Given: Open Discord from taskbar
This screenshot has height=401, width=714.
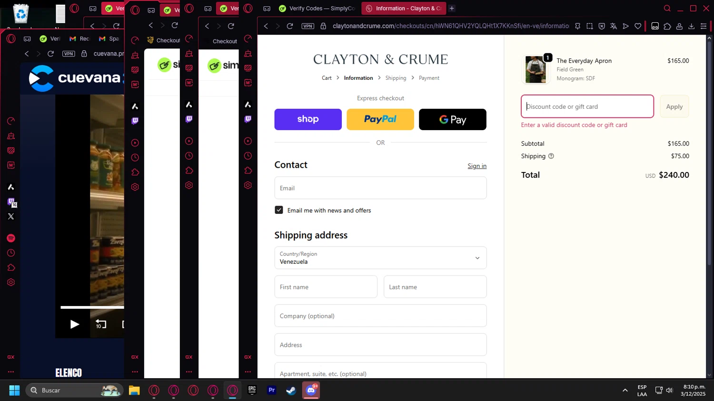Looking at the screenshot, I should pos(311,390).
